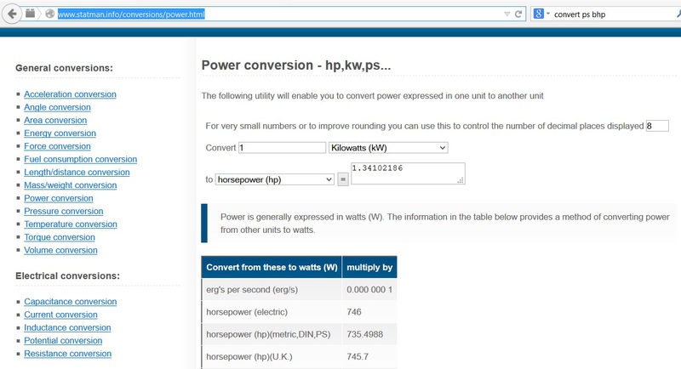Open the Torque conversion link
Viewport: 681px width, 369px height.
pyautogui.click(x=60, y=237)
